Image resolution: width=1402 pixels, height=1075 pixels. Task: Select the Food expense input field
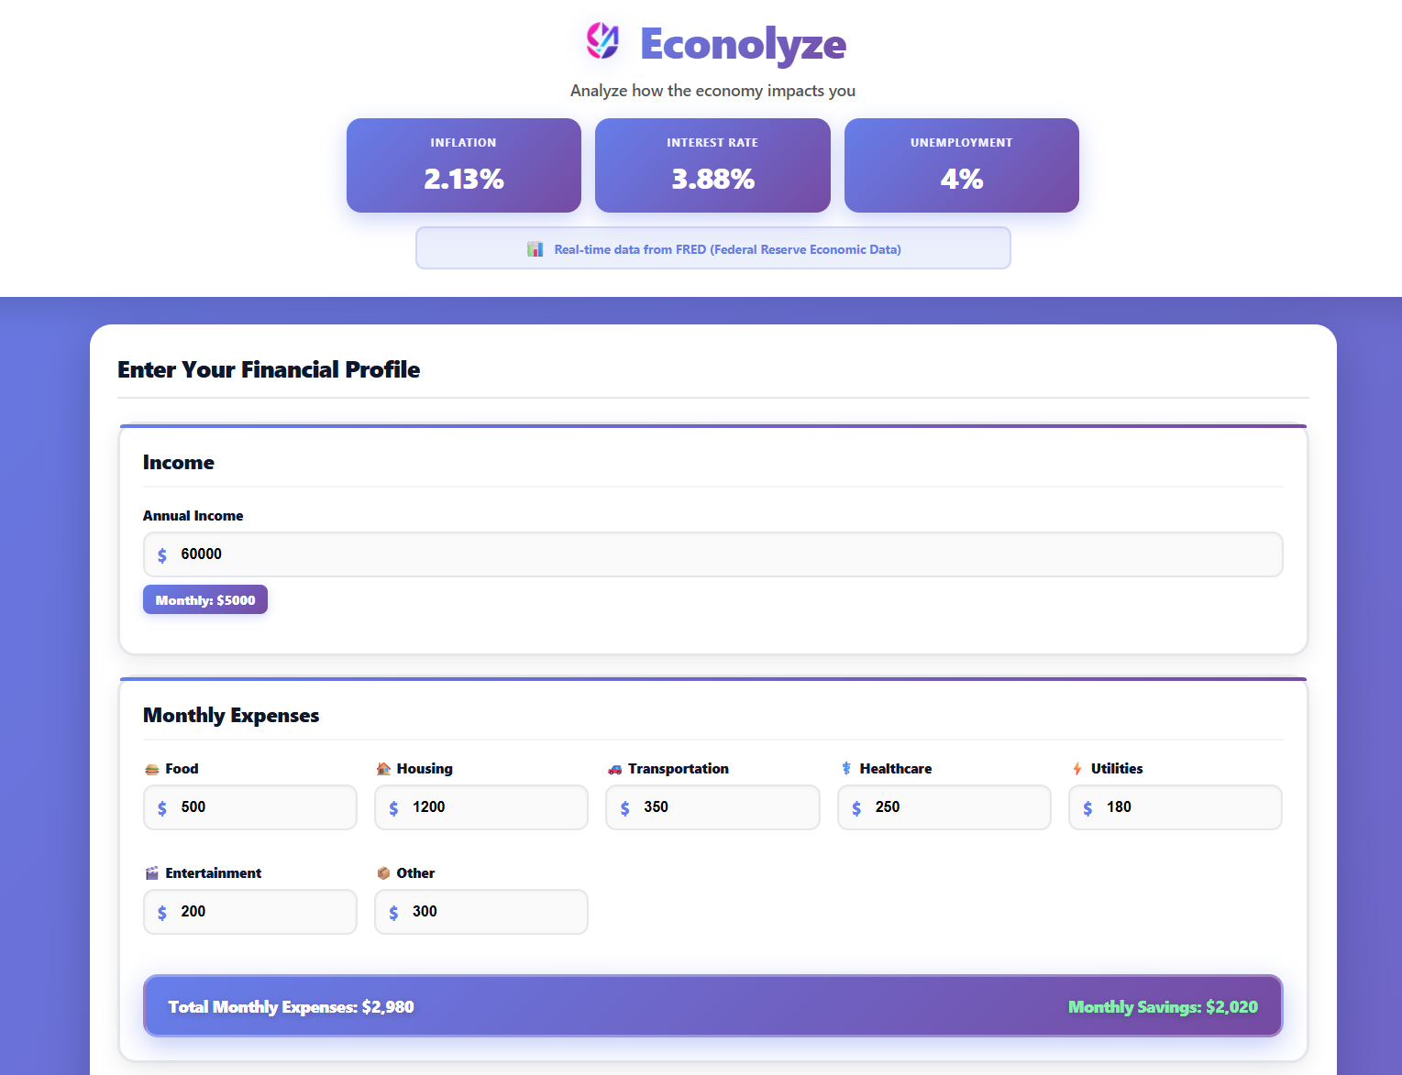click(x=249, y=806)
